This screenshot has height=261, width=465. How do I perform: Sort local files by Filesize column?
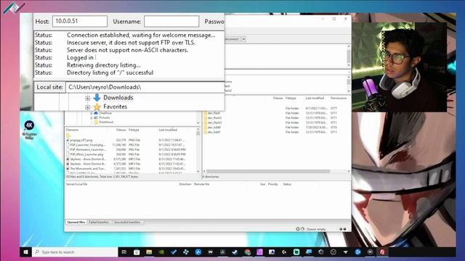(121, 130)
